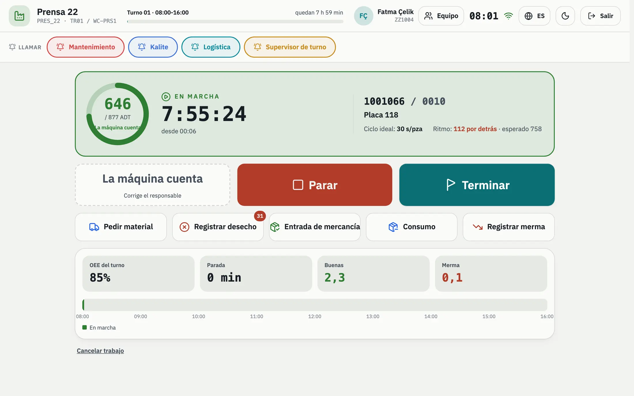
Task: Call Supervisor de turno
Action: [x=290, y=47]
